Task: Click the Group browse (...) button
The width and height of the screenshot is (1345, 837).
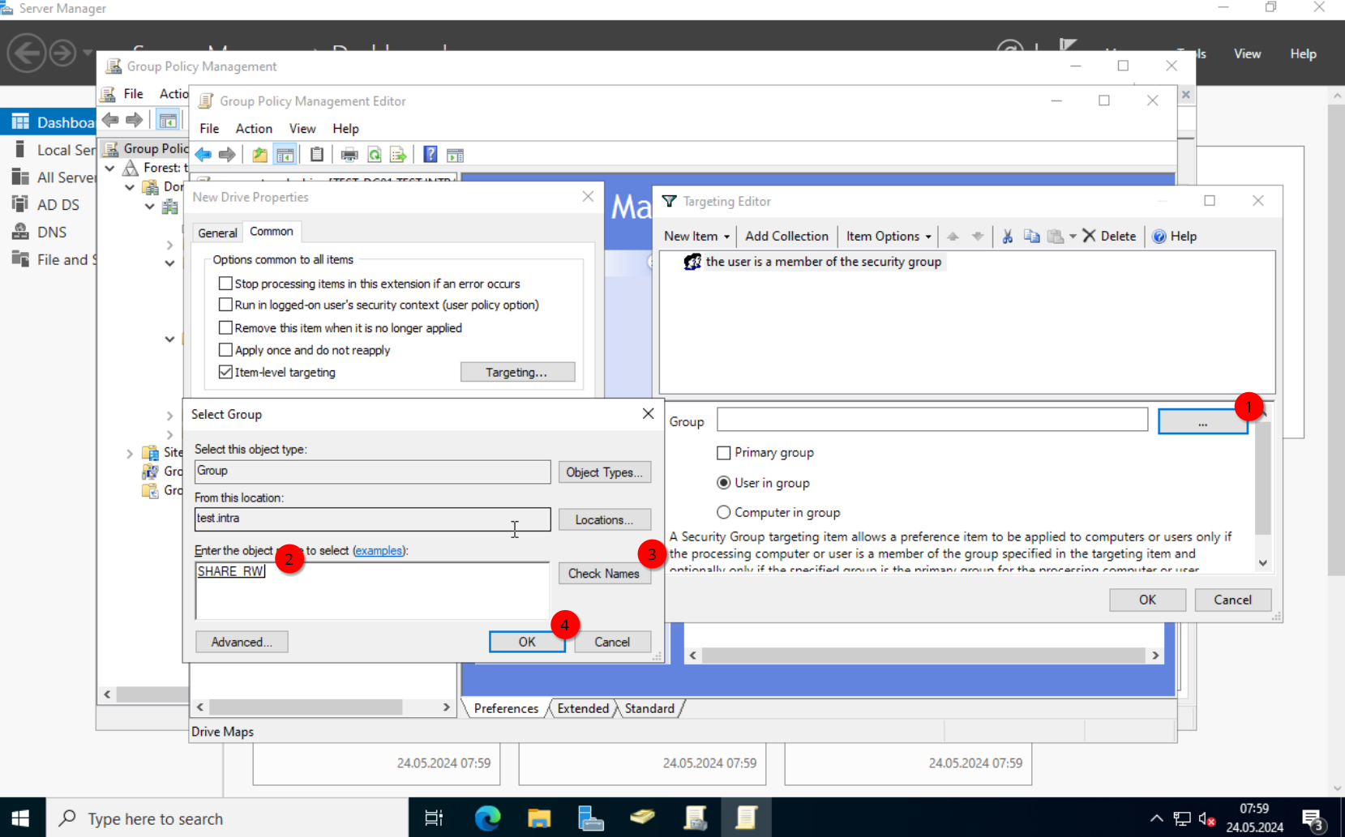Action: pyautogui.click(x=1202, y=421)
